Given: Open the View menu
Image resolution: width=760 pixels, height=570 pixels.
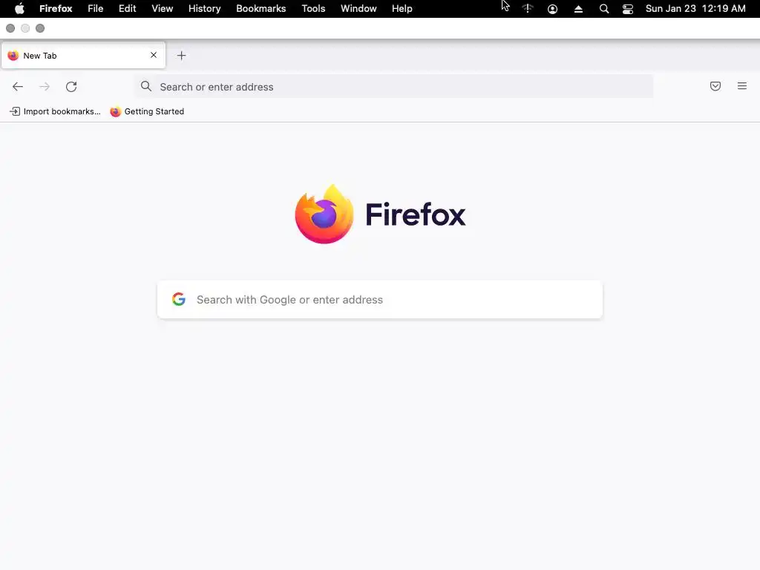Looking at the screenshot, I should coord(163,8).
